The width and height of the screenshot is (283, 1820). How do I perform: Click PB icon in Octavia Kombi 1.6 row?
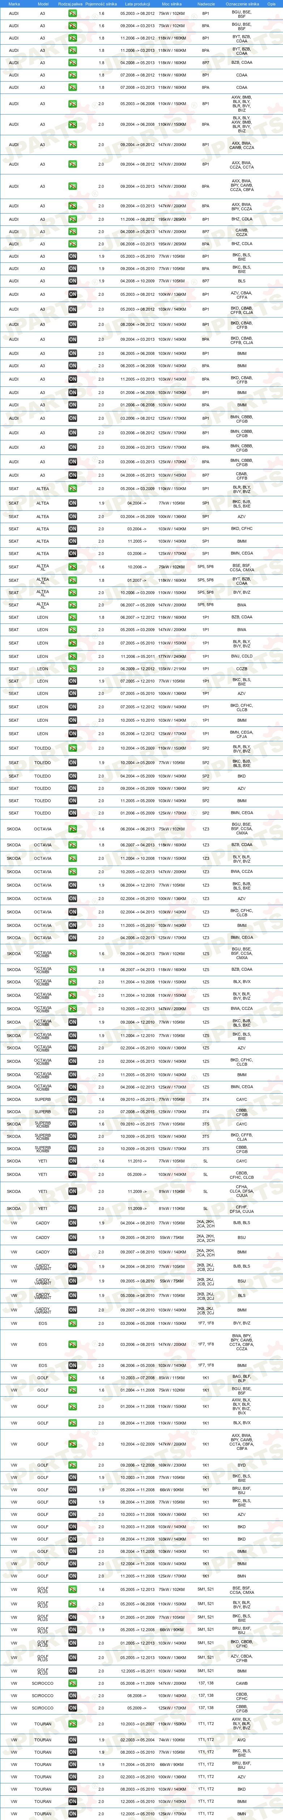pyautogui.click(x=72, y=953)
